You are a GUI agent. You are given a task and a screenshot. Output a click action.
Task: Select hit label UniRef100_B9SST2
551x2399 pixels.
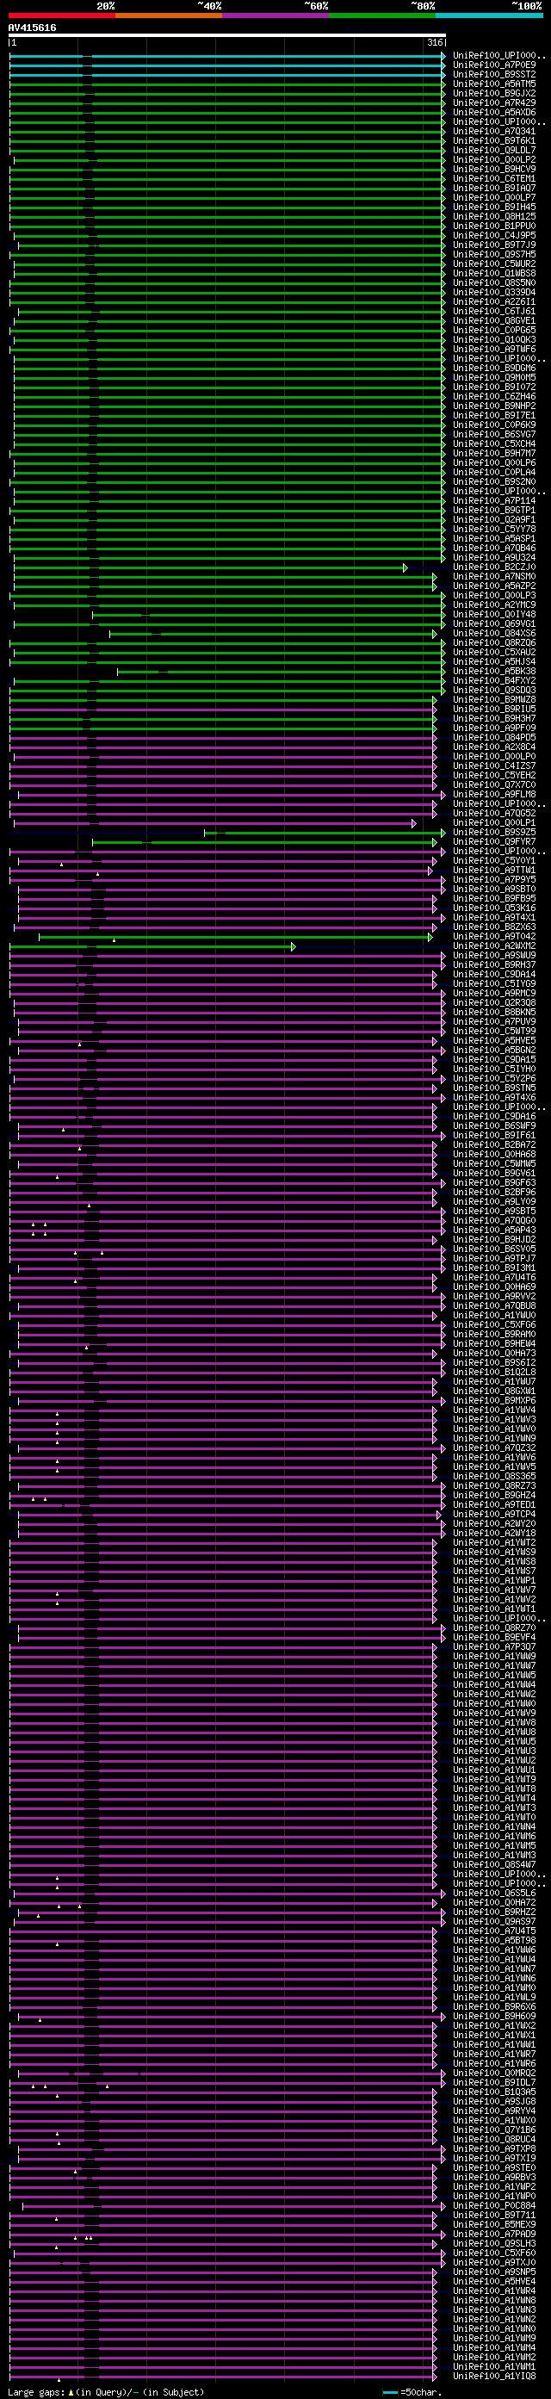click(x=494, y=75)
